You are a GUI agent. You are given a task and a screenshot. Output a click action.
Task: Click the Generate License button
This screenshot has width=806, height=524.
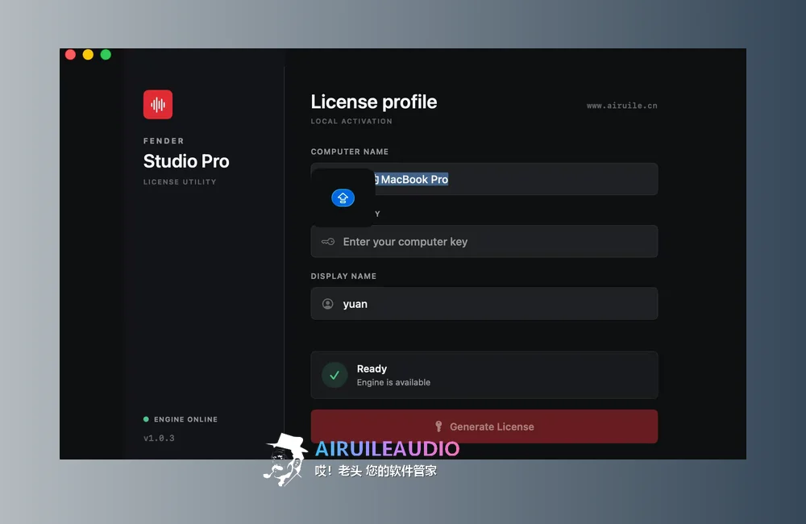(x=484, y=426)
